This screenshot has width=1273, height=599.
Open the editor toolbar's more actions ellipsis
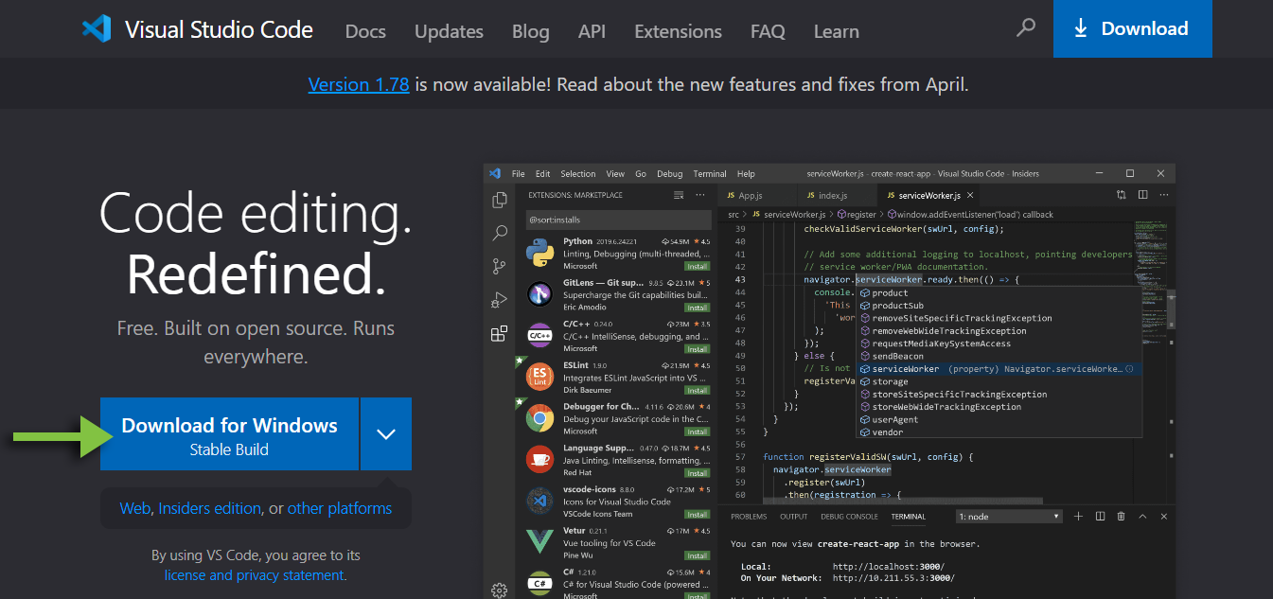point(1163,195)
